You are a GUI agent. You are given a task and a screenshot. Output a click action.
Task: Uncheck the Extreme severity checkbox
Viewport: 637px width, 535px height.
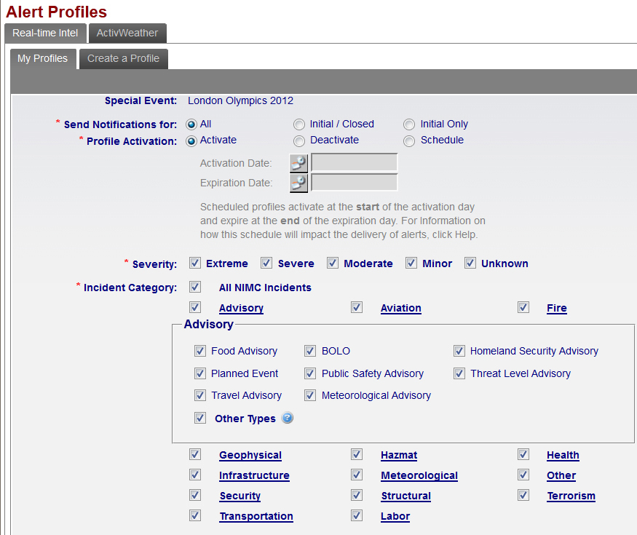click(195, 263)
